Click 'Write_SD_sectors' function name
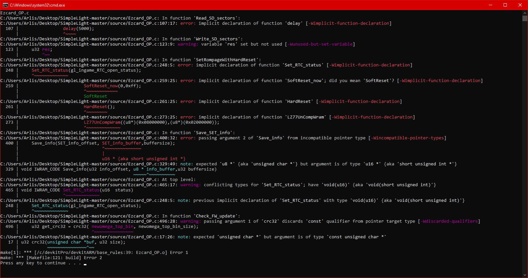Image resolution: width=528 pixels, height=278 pixels. coord(217,39)
